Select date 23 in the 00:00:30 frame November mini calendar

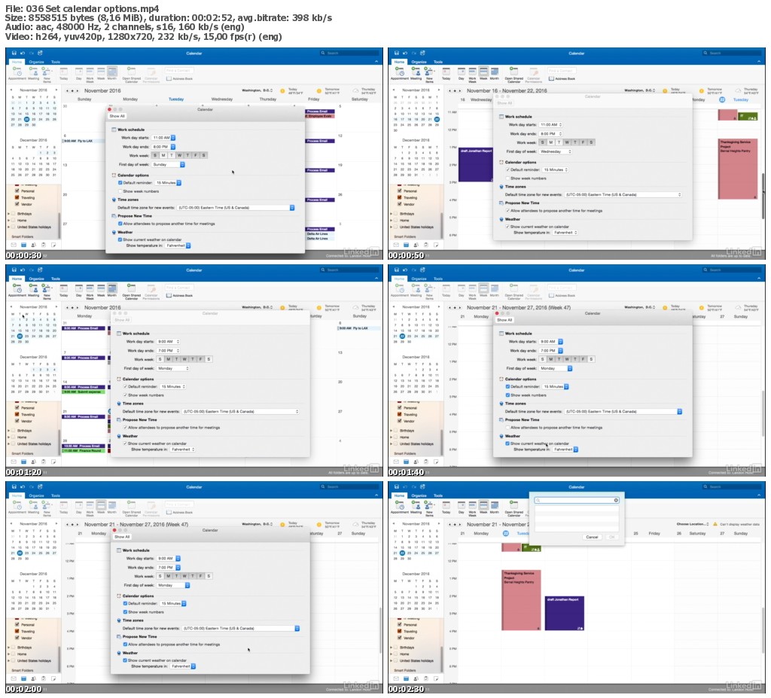coord(33,119)
